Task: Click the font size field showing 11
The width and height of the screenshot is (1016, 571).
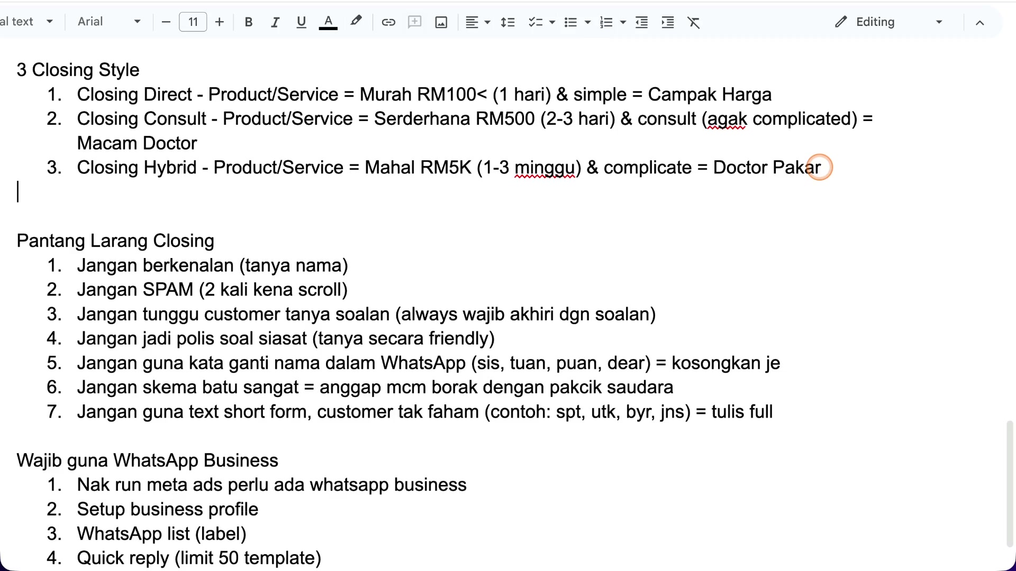Action: [193, 22]
